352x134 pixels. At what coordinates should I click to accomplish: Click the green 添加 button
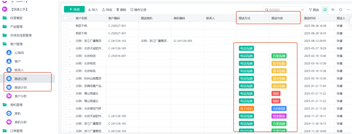click(x=74, y=9)
